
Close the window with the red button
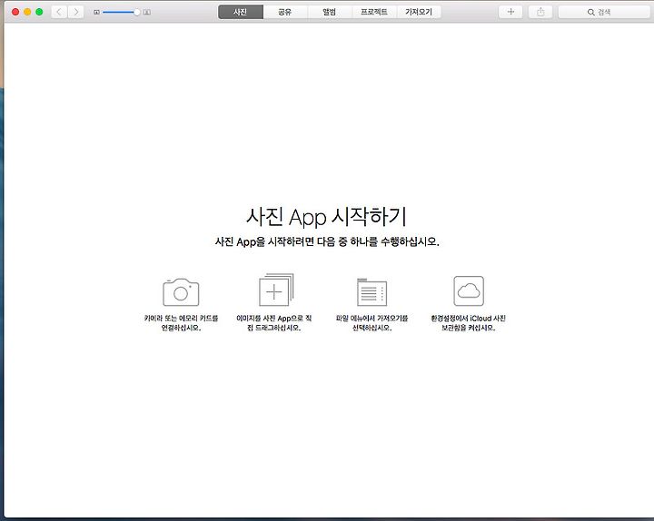(15, 12)
